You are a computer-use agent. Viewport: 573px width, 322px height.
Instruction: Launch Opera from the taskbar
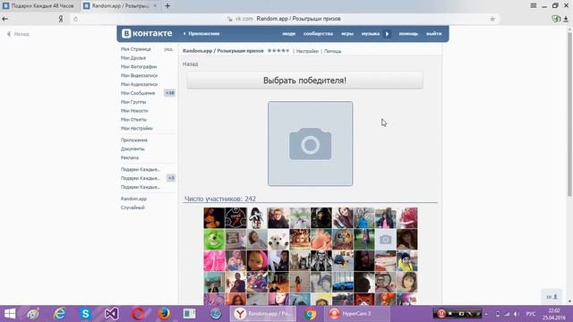pos(137,314)
